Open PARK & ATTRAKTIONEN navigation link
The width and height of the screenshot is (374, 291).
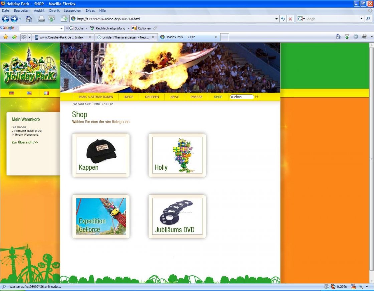point(96,97)
